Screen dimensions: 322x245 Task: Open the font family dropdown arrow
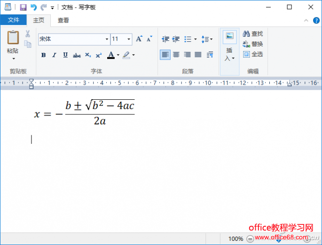pyautogui.click(x=107, y=39)
